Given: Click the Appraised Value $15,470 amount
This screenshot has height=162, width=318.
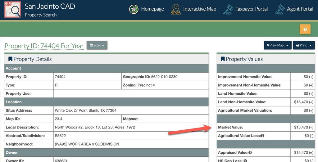Looking at the screenshot, I should click(304, 152).
